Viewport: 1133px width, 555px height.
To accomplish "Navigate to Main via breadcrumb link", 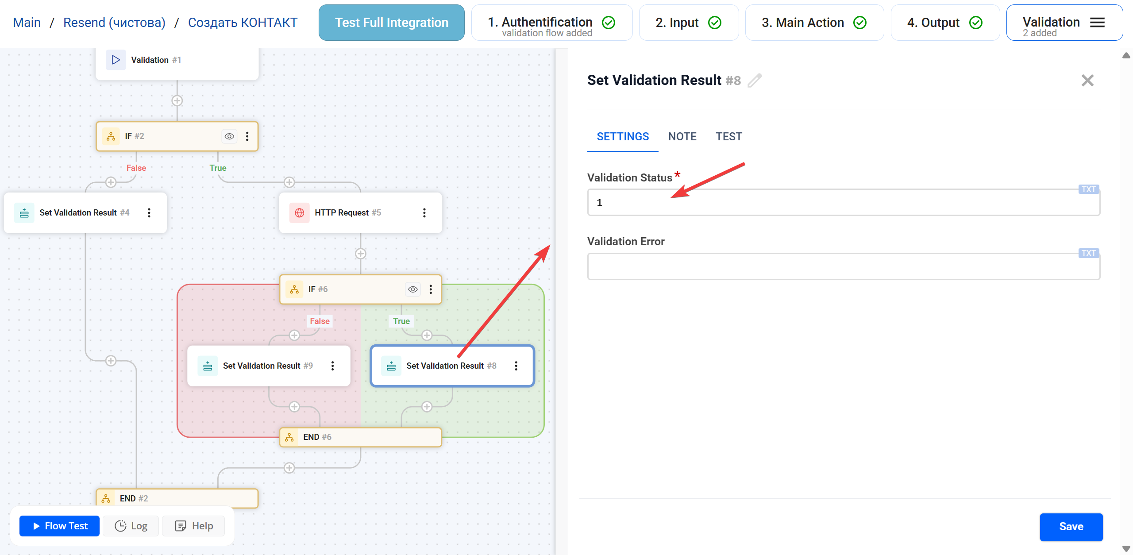I will [27, 22].
